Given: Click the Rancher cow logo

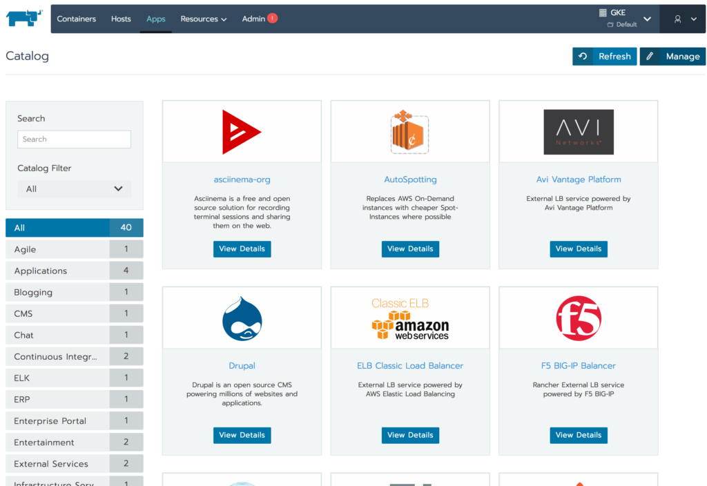Looking at the screenshot, I should tap(24, 18).
